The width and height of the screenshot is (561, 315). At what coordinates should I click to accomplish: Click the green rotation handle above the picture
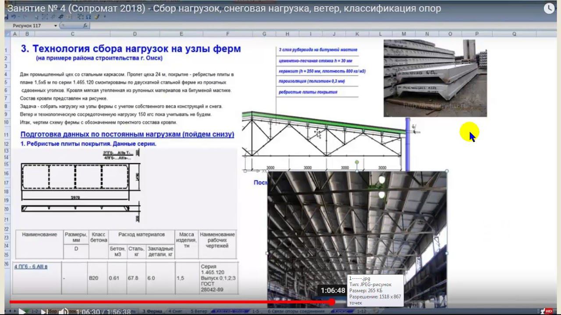tap(357, 162)
